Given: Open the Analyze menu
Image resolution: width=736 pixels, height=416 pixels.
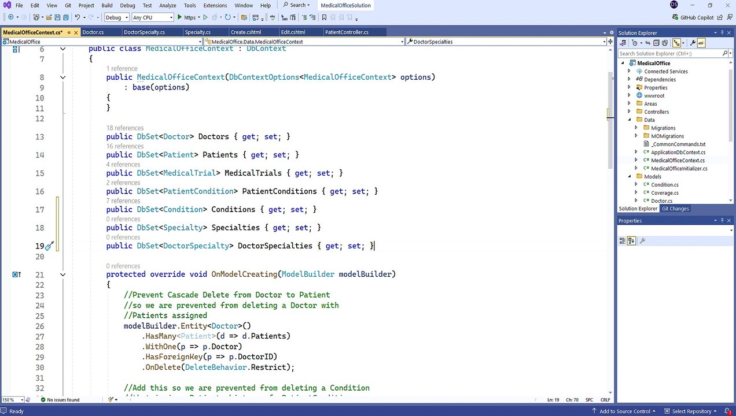Looking at the screenshot, I should (168, 5).
